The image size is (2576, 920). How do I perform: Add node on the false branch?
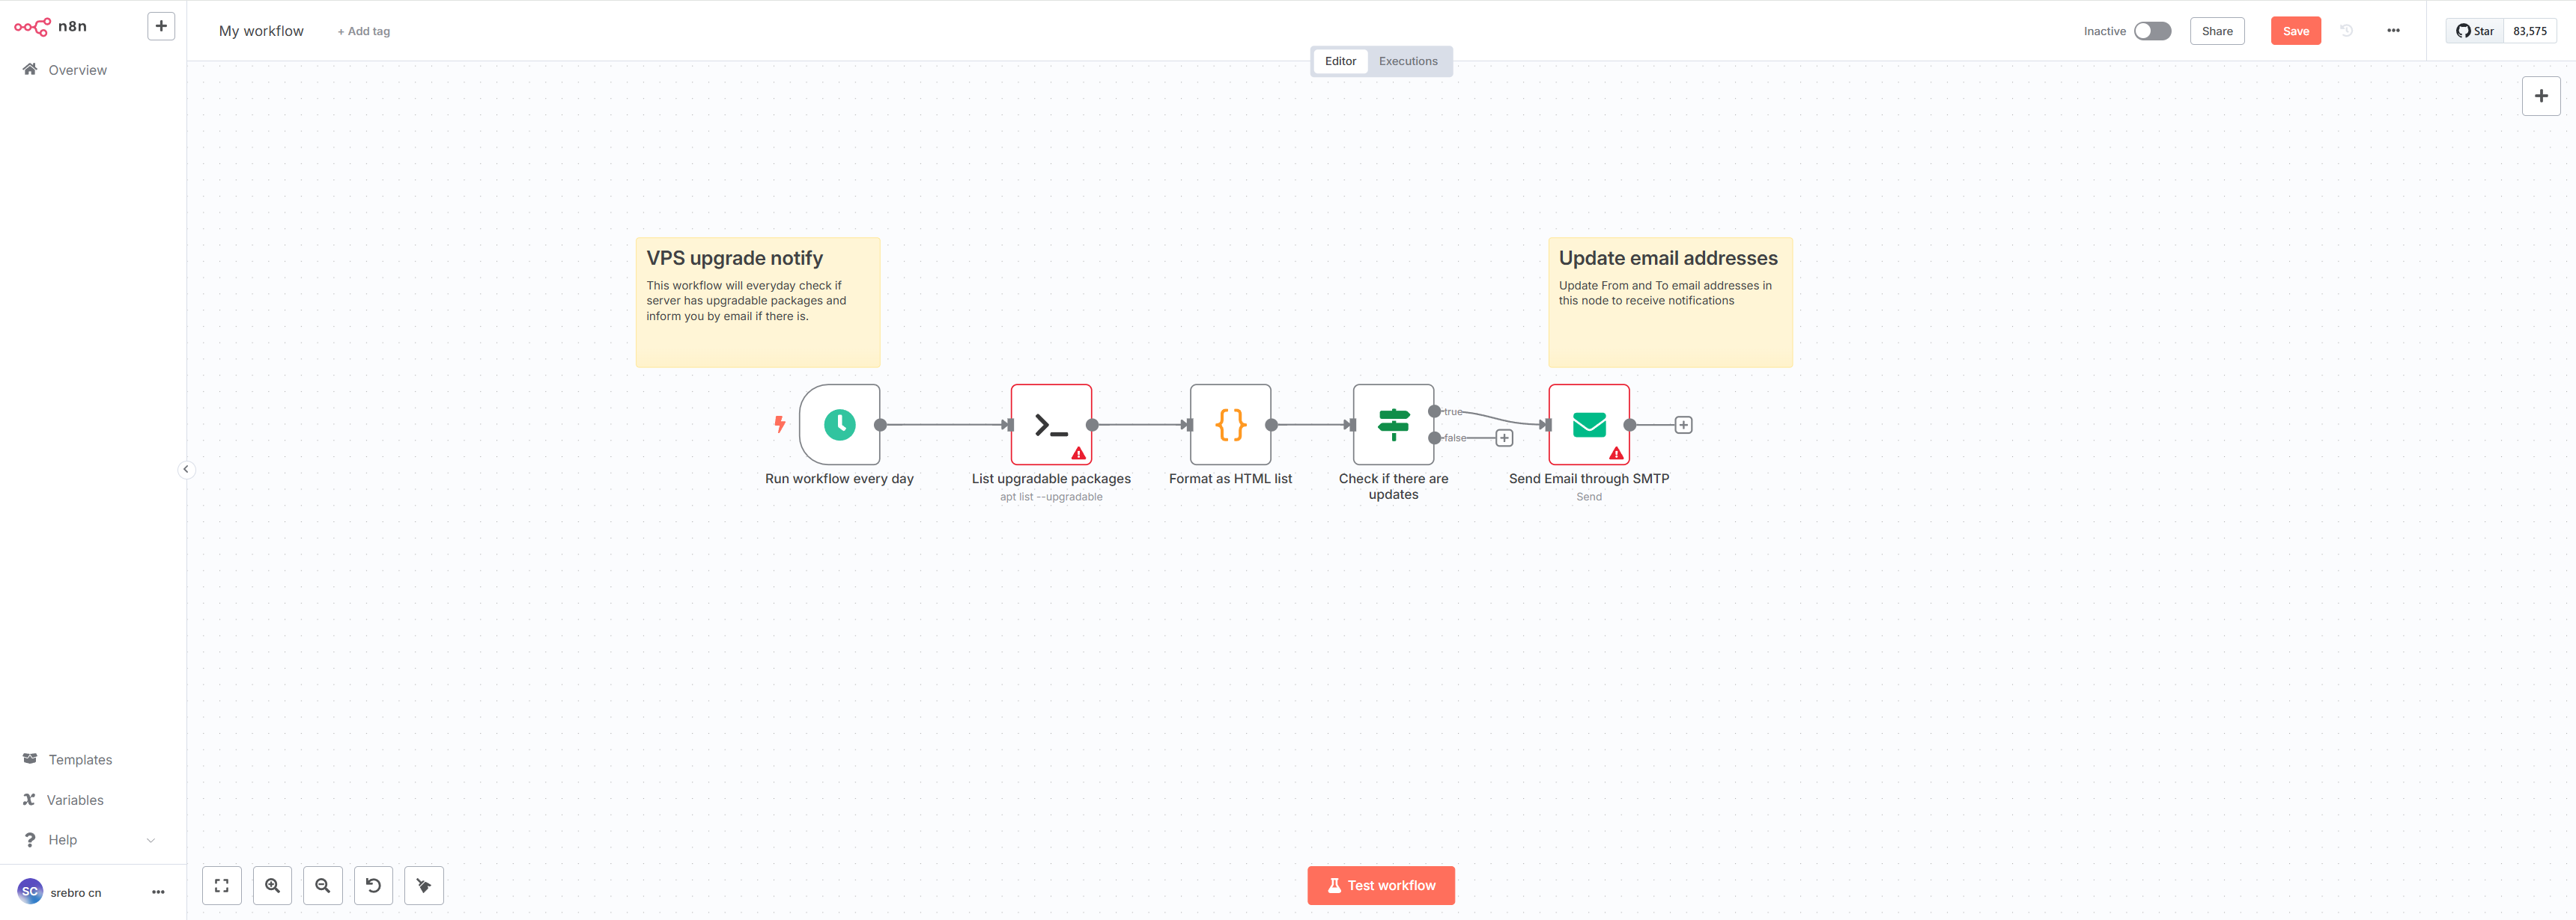tap(1503, 438)
